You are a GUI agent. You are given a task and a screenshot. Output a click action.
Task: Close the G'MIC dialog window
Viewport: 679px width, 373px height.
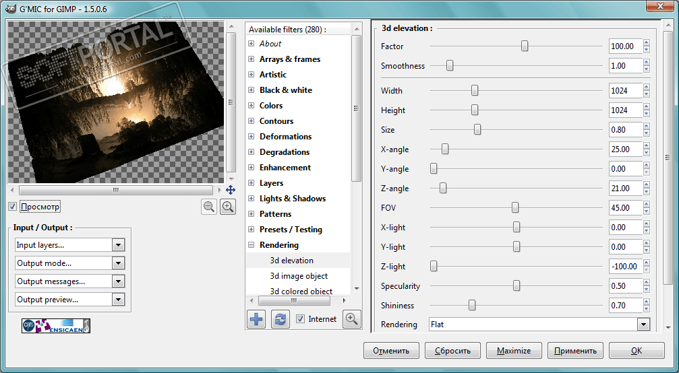click(x=660, y=6)
